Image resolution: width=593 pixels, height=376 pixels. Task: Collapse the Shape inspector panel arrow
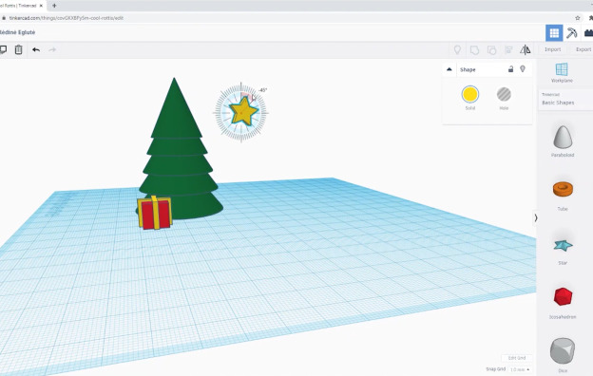pyautogui.click(x=450, y=69)
